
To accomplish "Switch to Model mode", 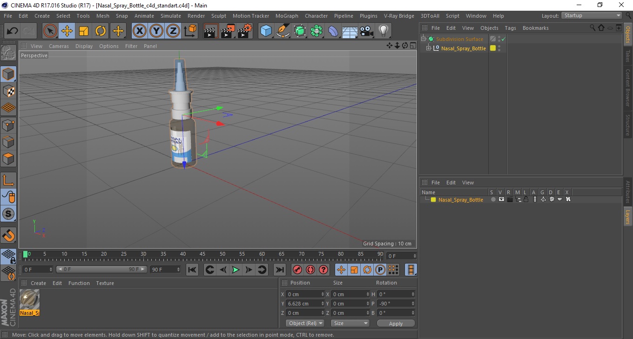I will [8, 74].
